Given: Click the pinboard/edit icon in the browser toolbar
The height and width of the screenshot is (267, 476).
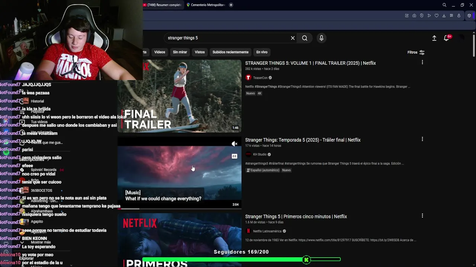Looking at the screenshot, I should tap(407, 16).
